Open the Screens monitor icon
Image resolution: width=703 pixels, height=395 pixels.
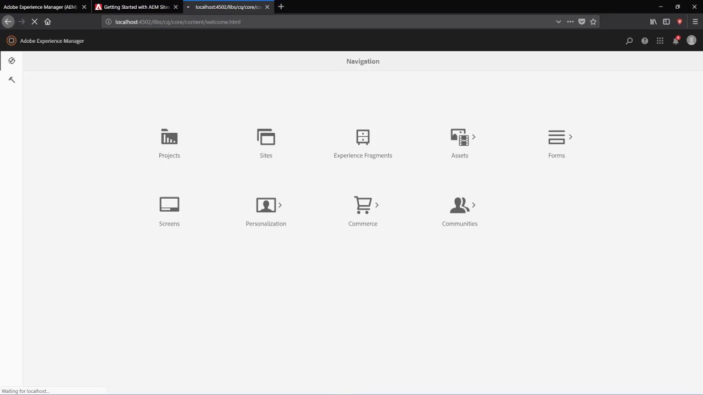click(169, 205)
